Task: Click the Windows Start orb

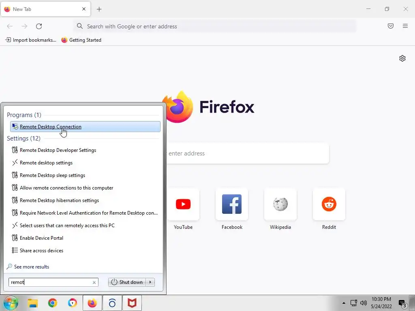Action: 11,303
